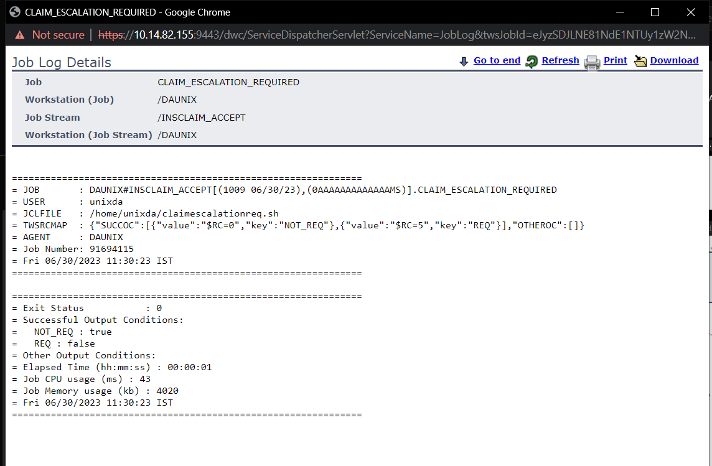Click the globe icon in the title bar
The width and height of the screenshot is (712, 466).
[x=14, y=12]
